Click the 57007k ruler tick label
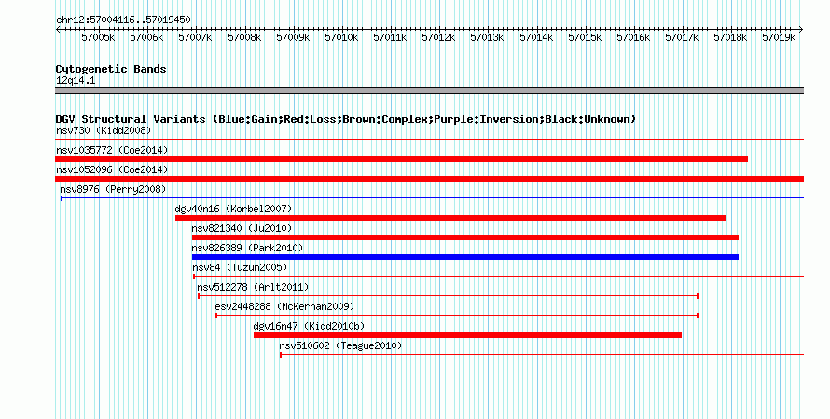 point(195,37)
